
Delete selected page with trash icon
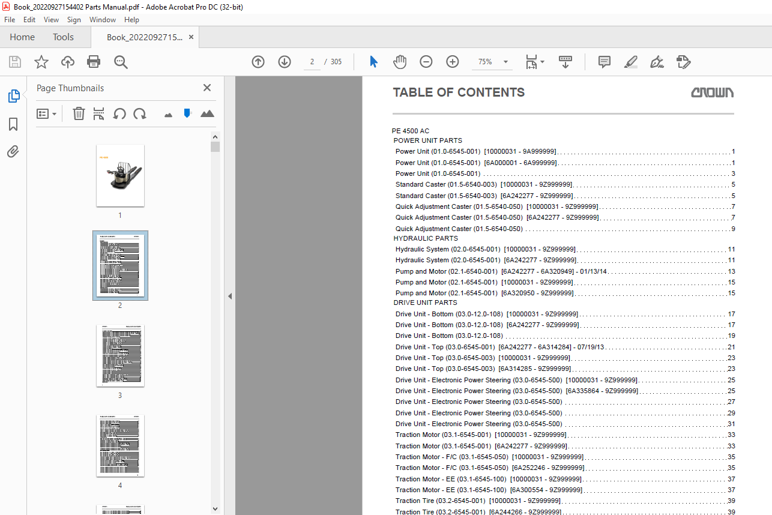click(x=79, y=113)
